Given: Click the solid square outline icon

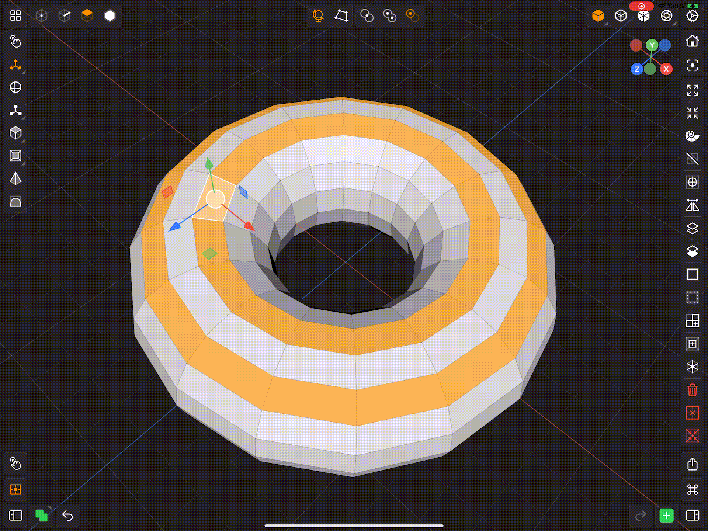Looking at the screenshot, I should pyautogui.click(x=693, y=274).
